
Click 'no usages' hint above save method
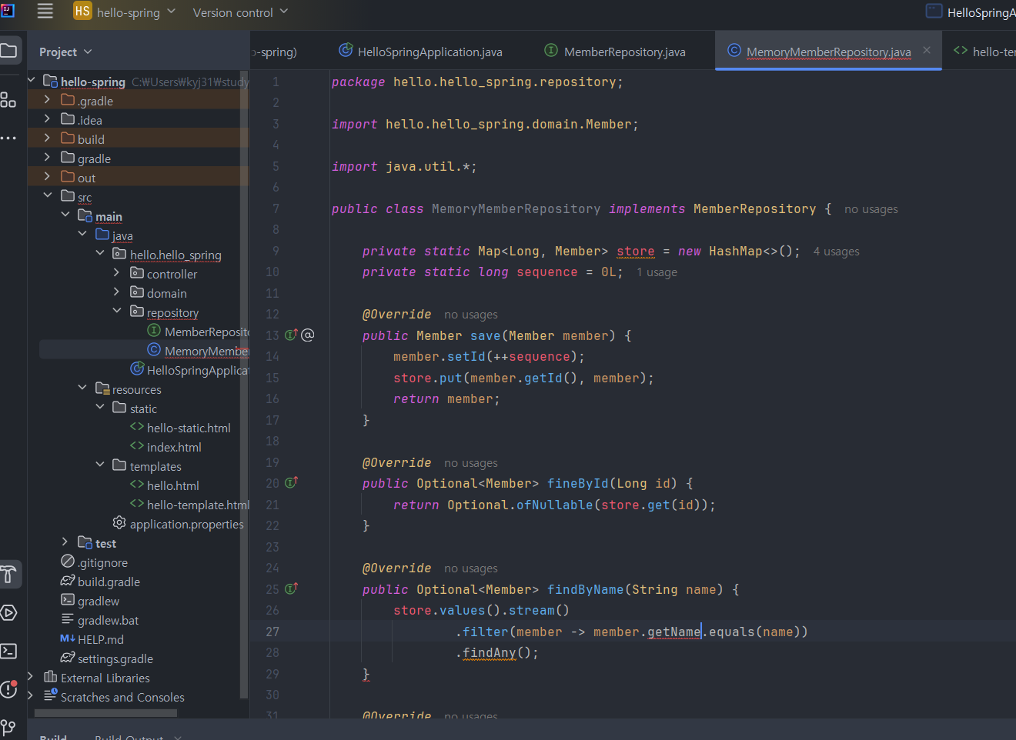coord(470,315)
